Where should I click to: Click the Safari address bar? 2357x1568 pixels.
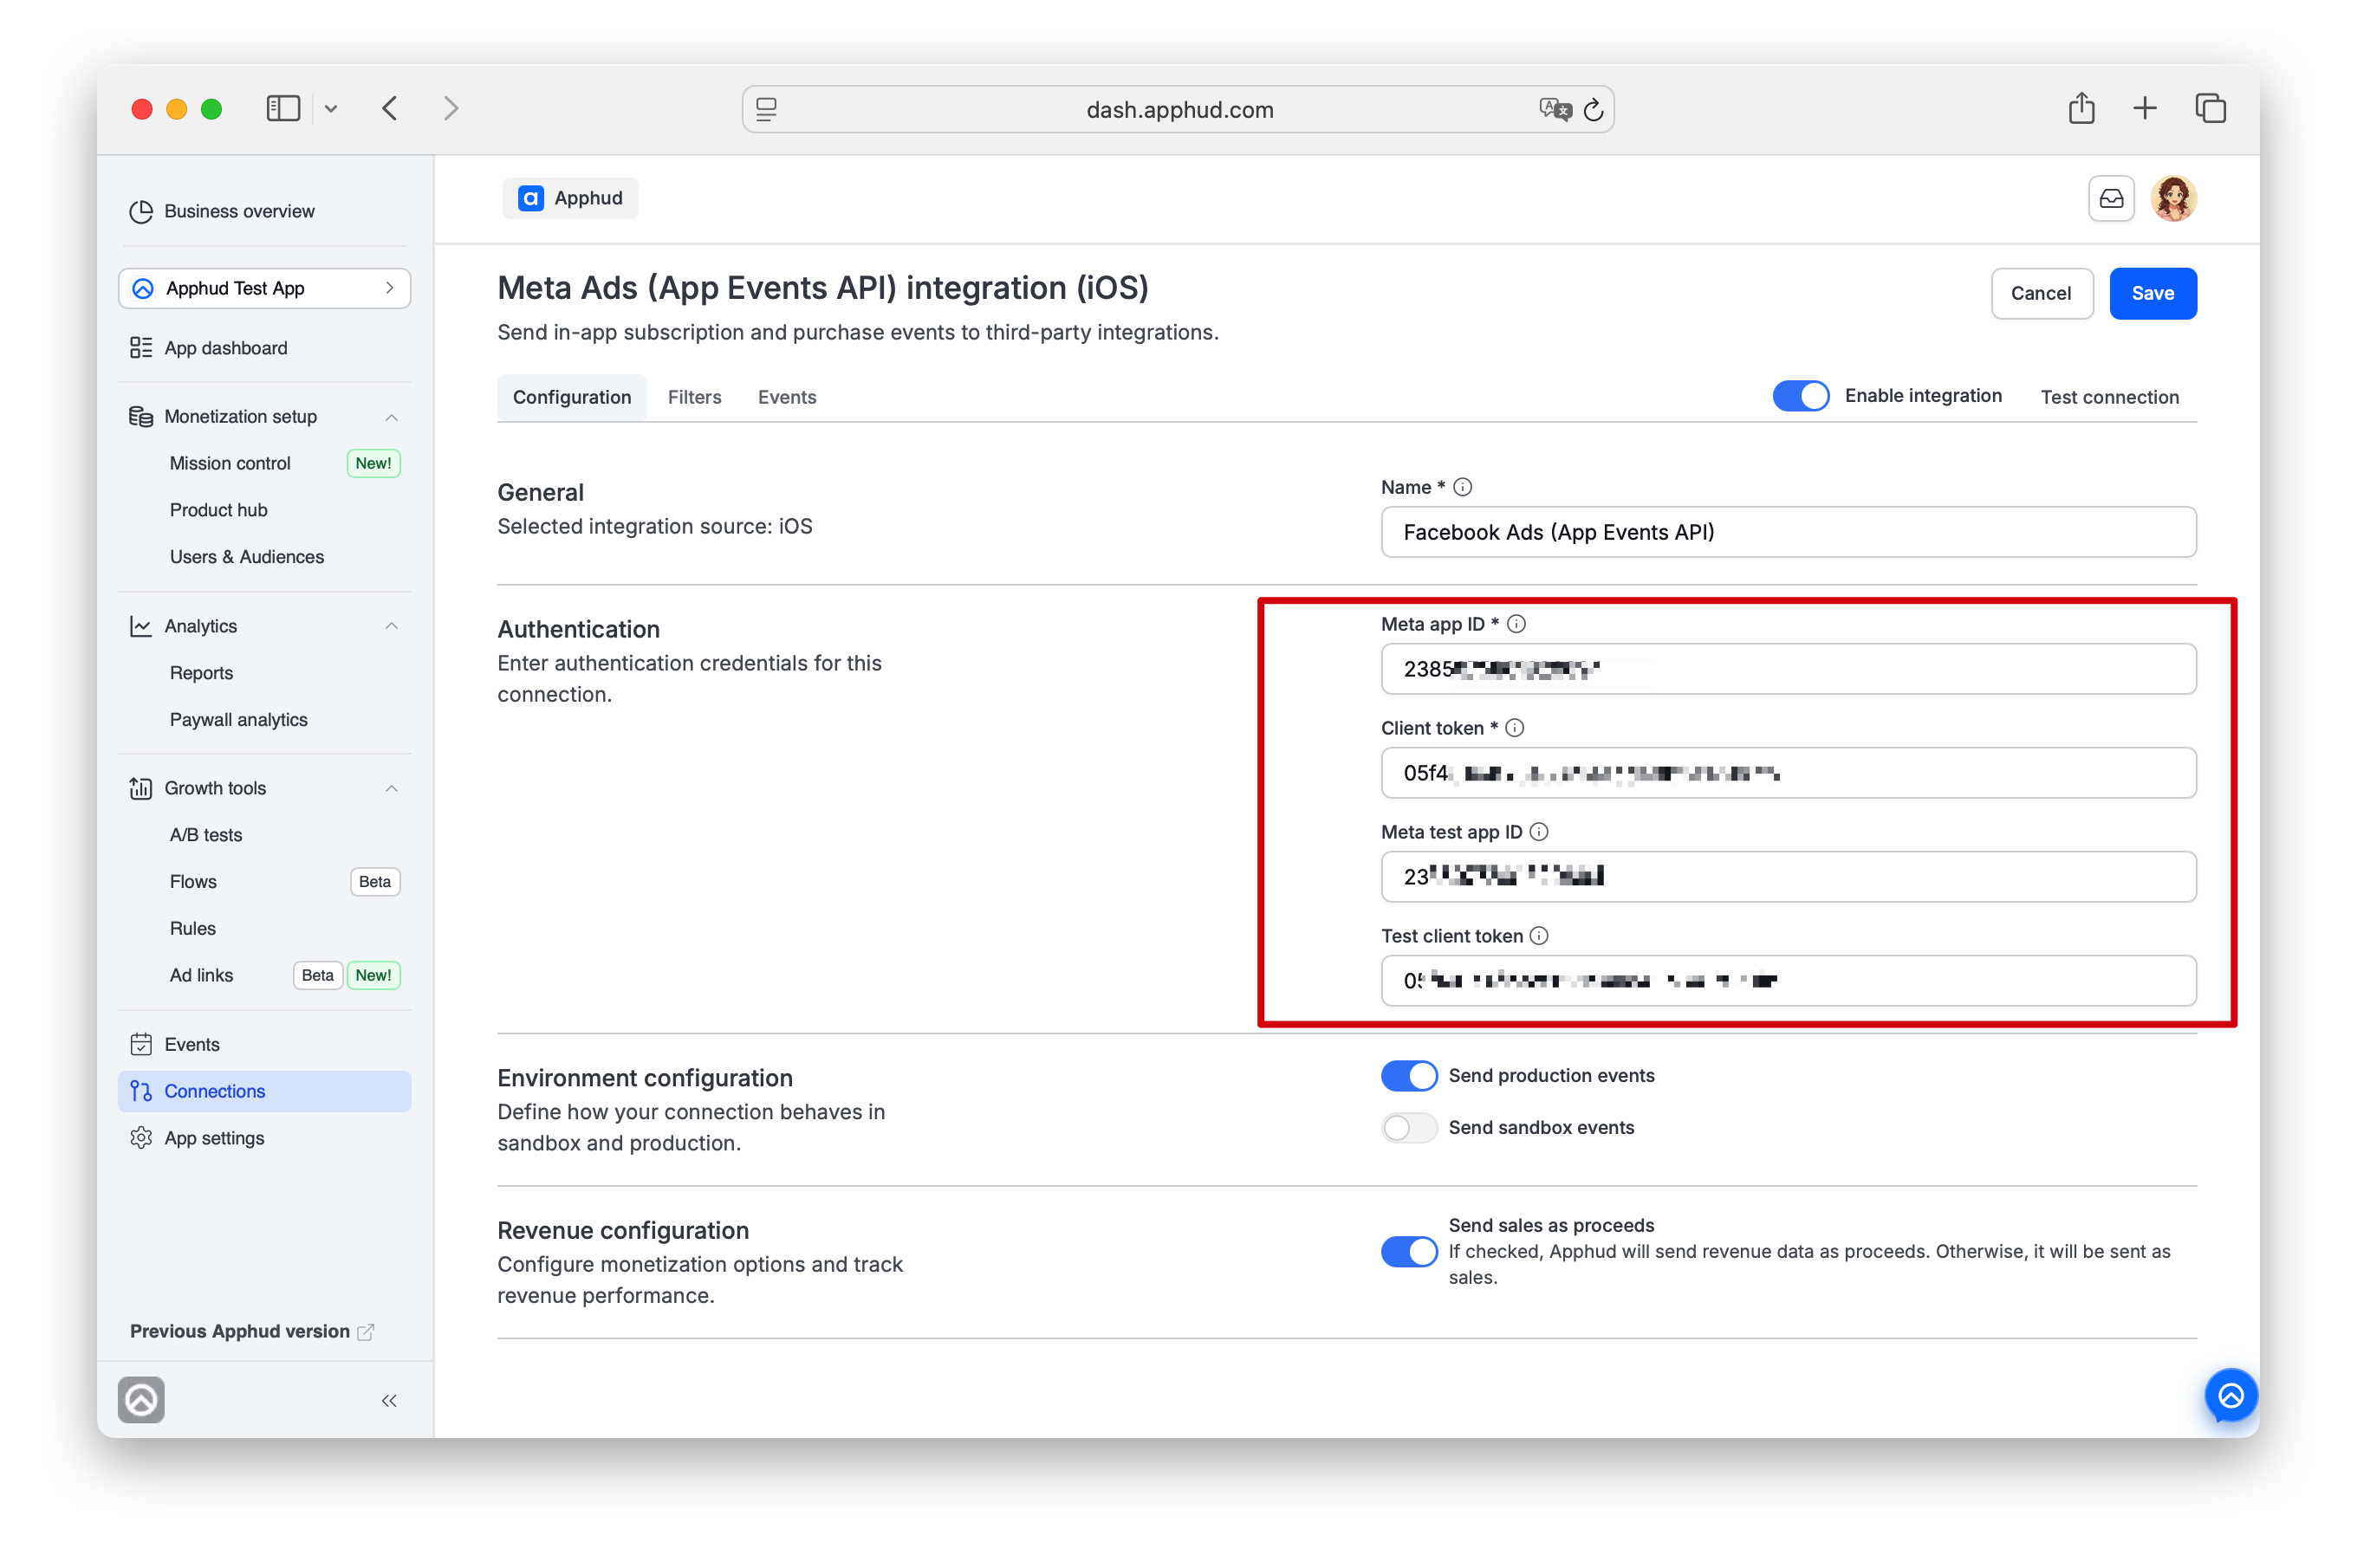click(1178, 109)
